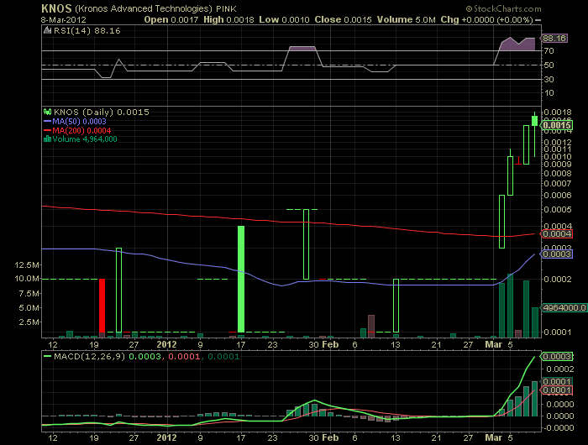Click the solid red candlestick in December
The height and width of the screenshot is (445, 588).
102,305
